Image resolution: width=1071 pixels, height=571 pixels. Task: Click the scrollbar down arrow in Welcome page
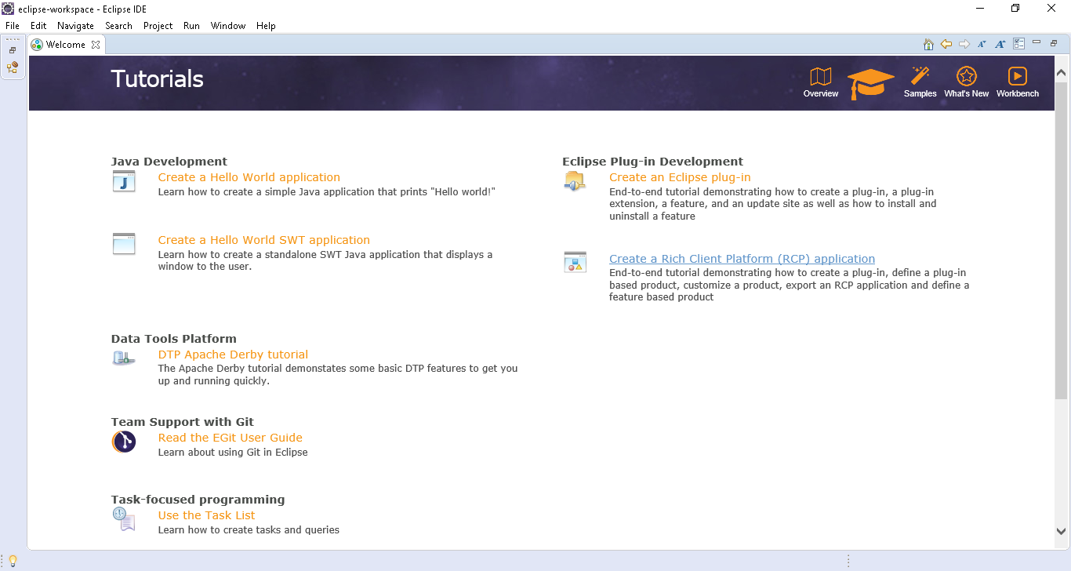(1062, 531)
